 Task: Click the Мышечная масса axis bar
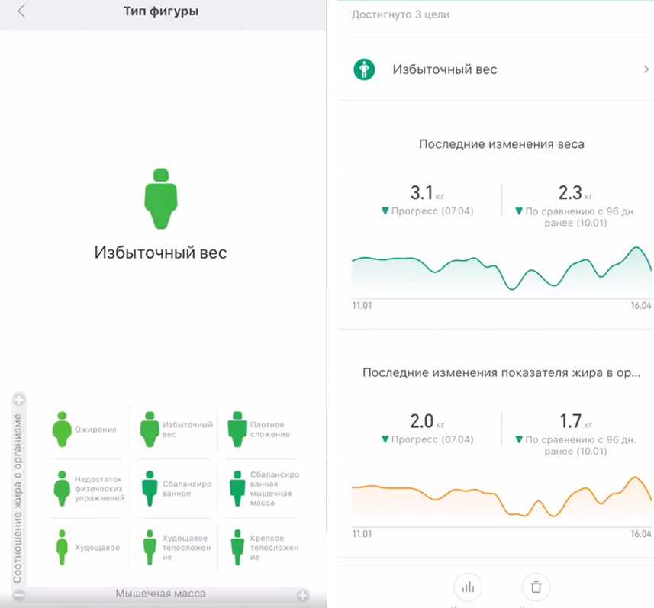pyautogui.click(x=160, y=594)
